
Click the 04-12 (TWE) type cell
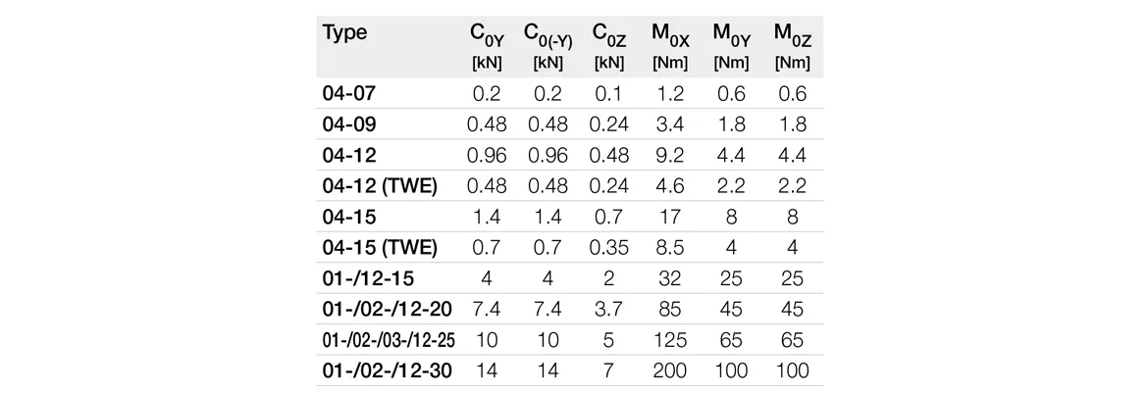(x=380, y=186)
